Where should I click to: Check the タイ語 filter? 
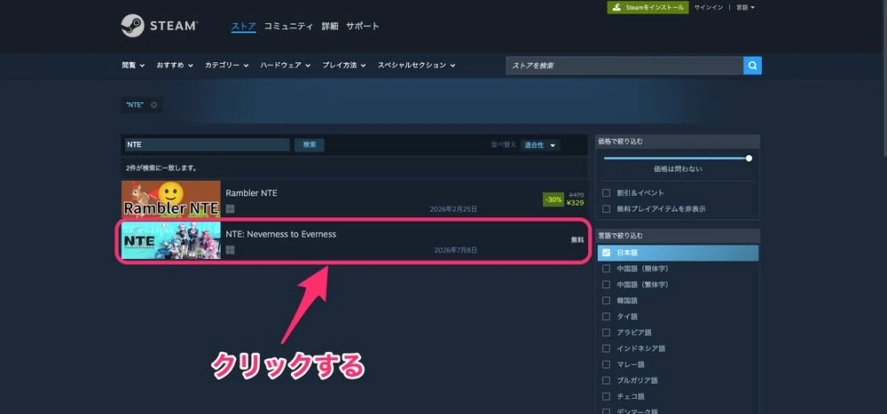(x=607, y=316)
